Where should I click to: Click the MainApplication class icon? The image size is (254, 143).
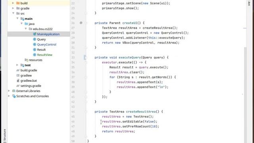point(35,34)
